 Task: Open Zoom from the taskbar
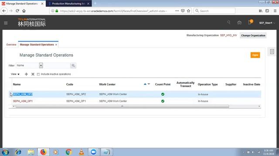click(x=93, y=152)
